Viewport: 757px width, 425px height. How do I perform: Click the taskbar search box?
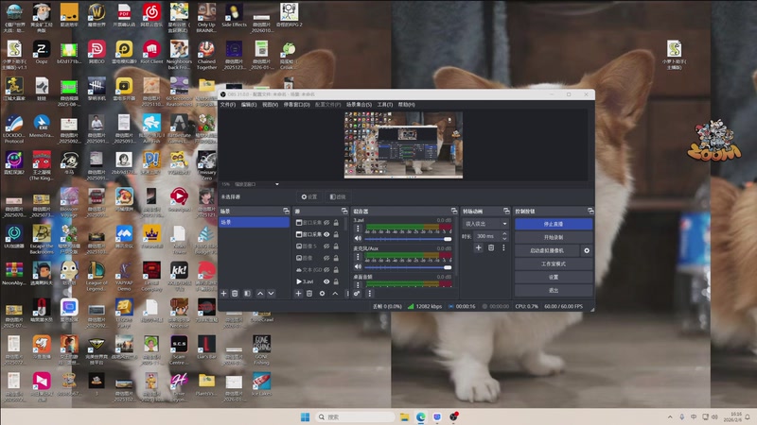coord(355,416)
